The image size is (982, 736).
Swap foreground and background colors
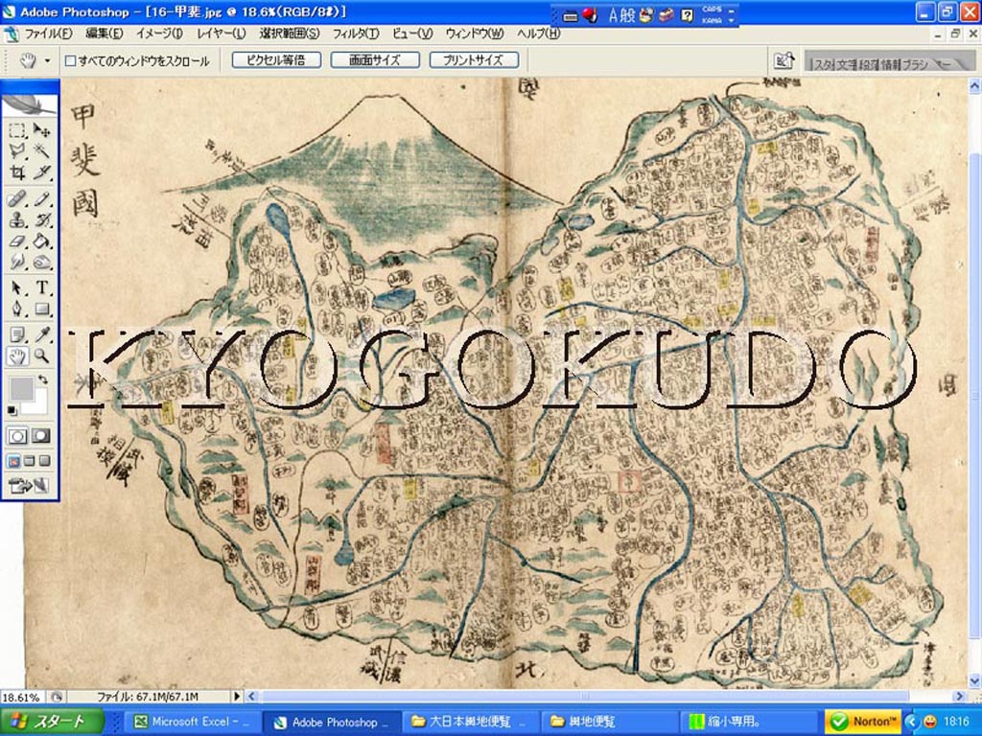pos(42,379)
